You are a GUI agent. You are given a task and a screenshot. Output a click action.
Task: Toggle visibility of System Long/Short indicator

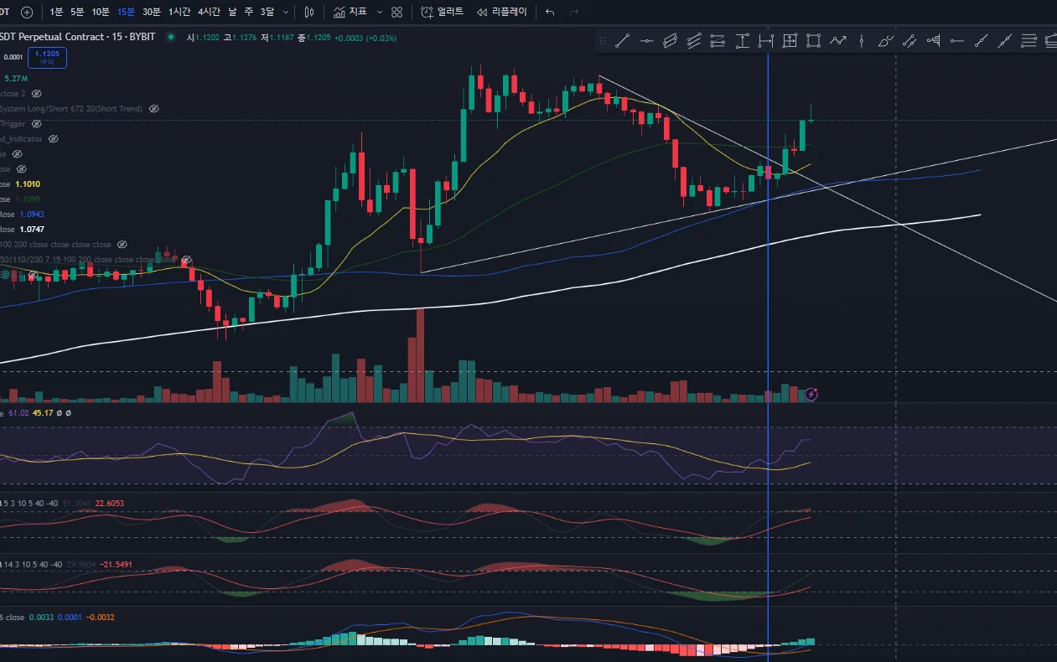(x=153, y=109)
